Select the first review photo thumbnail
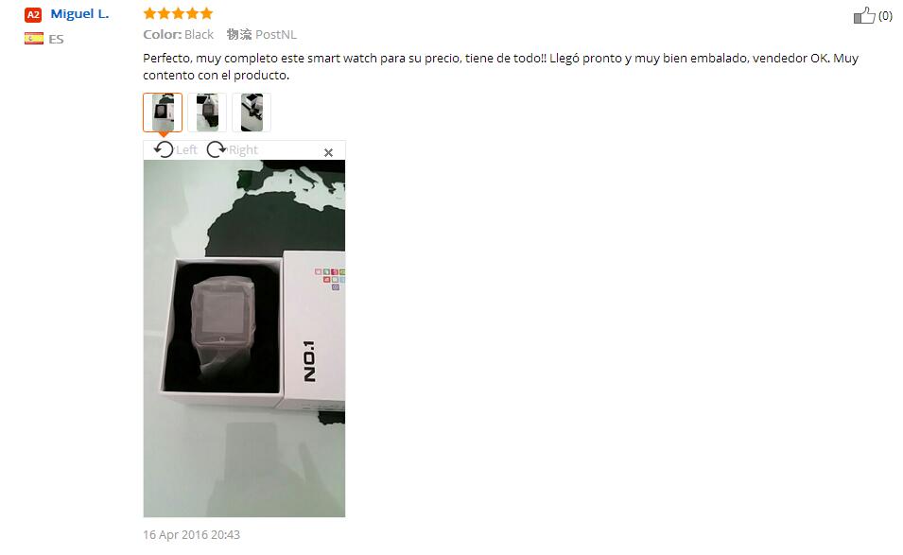 (163, 113)
